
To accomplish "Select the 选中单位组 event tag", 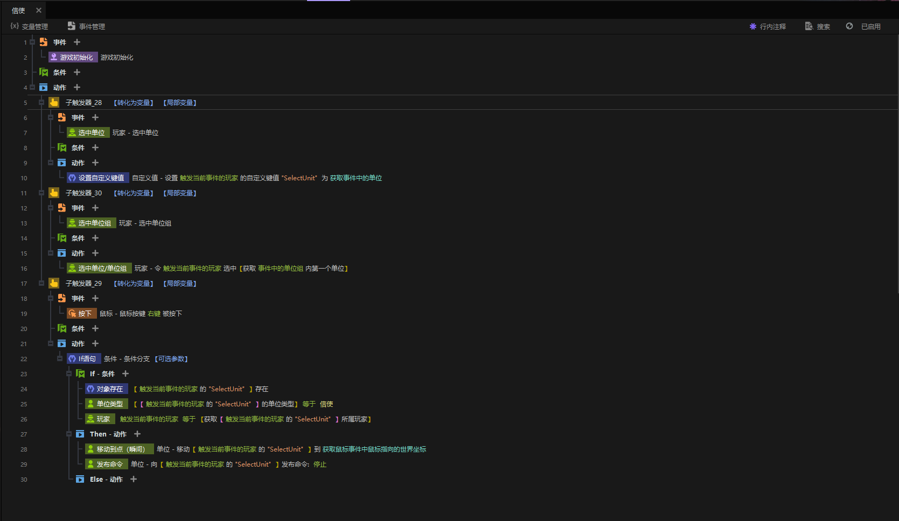I will pyautogui.click(x=92, y=223).
